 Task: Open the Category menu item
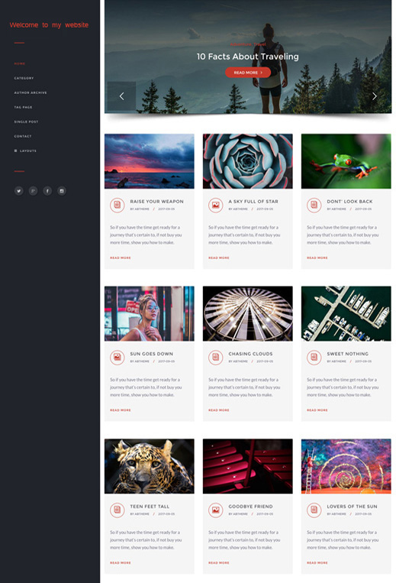point(24,78)
